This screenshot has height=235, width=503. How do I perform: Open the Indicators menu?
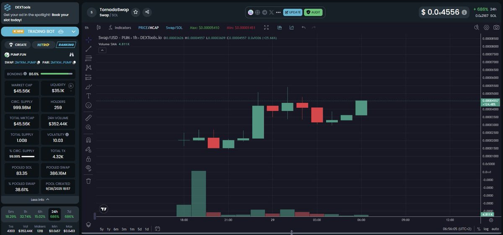coord(119,28)
